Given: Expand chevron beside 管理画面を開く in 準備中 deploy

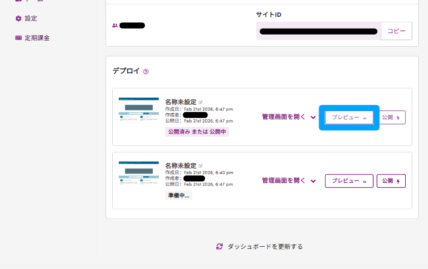Looking at the screenshot, I should (x=313, y=181).
